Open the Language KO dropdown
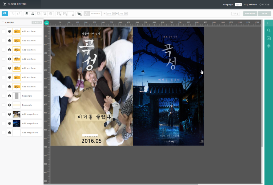273x185 pixels. pos(238,5)
